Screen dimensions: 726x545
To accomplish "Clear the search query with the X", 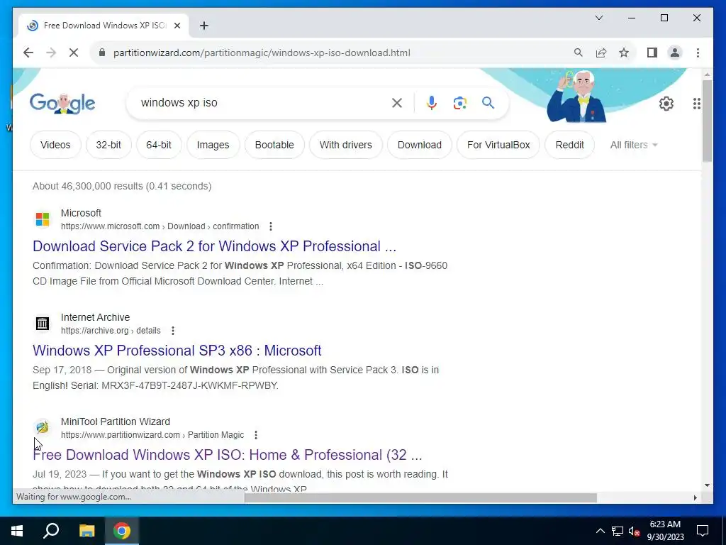I will click(397, 103).
